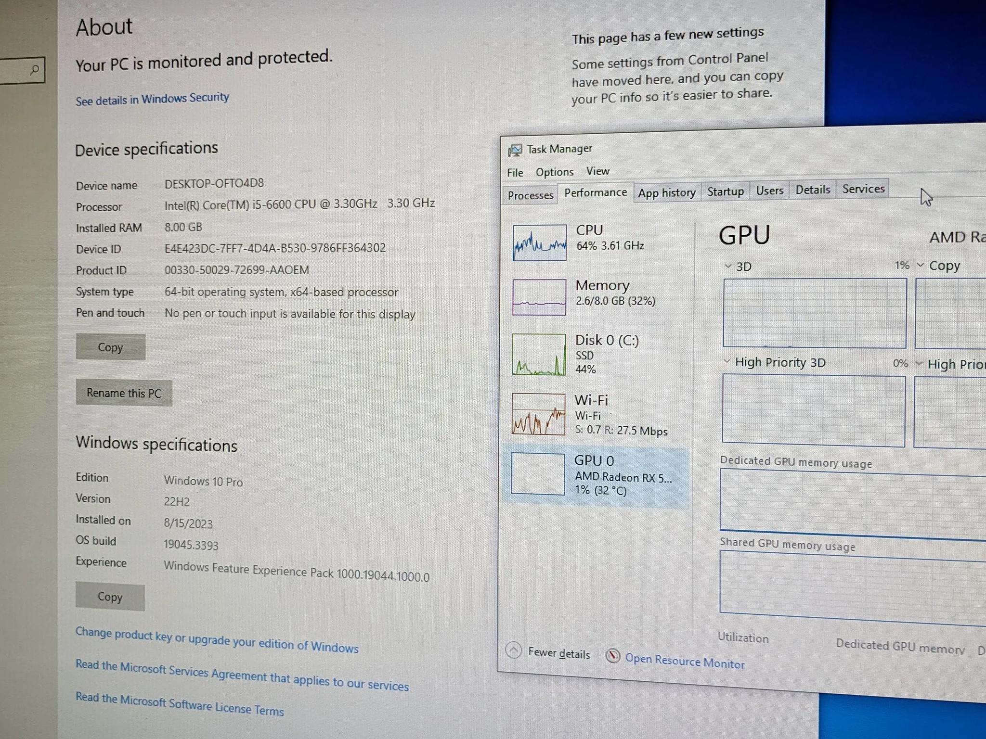
Task: Click the device name DESKTOP-OFTO4D8
Action: pyautogui.click(x=214, y=183)
